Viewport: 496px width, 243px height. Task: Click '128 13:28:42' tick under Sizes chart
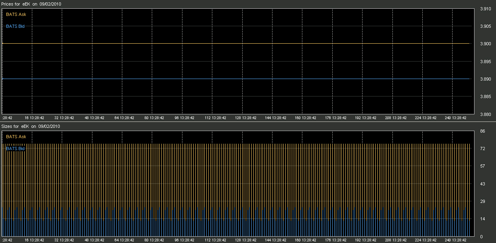(245, 240)
